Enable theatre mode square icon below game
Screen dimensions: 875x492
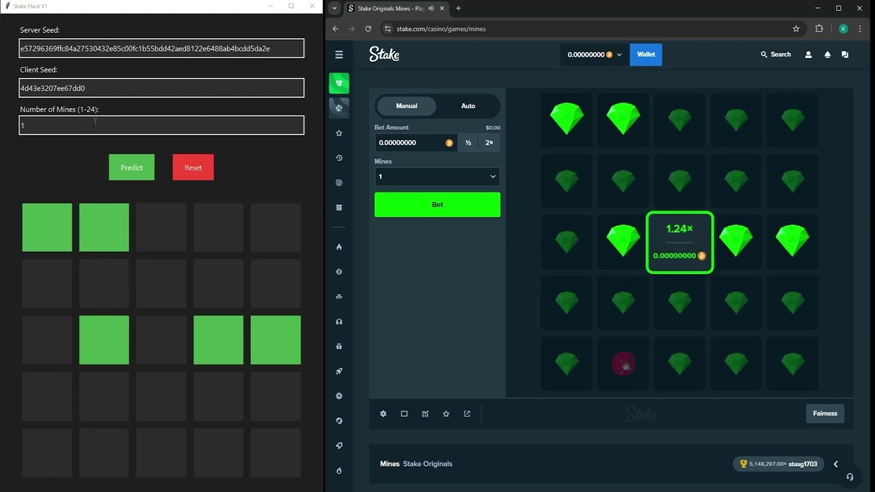click(404, 413)
